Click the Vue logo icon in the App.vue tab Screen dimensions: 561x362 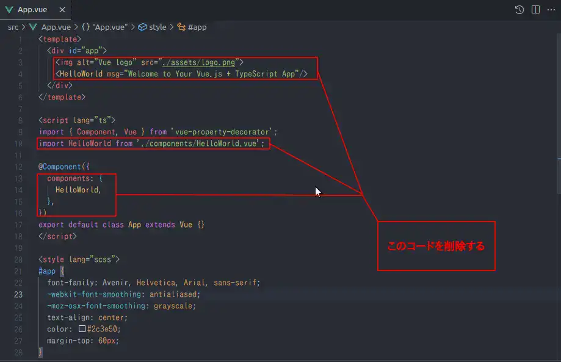point(10,9)
